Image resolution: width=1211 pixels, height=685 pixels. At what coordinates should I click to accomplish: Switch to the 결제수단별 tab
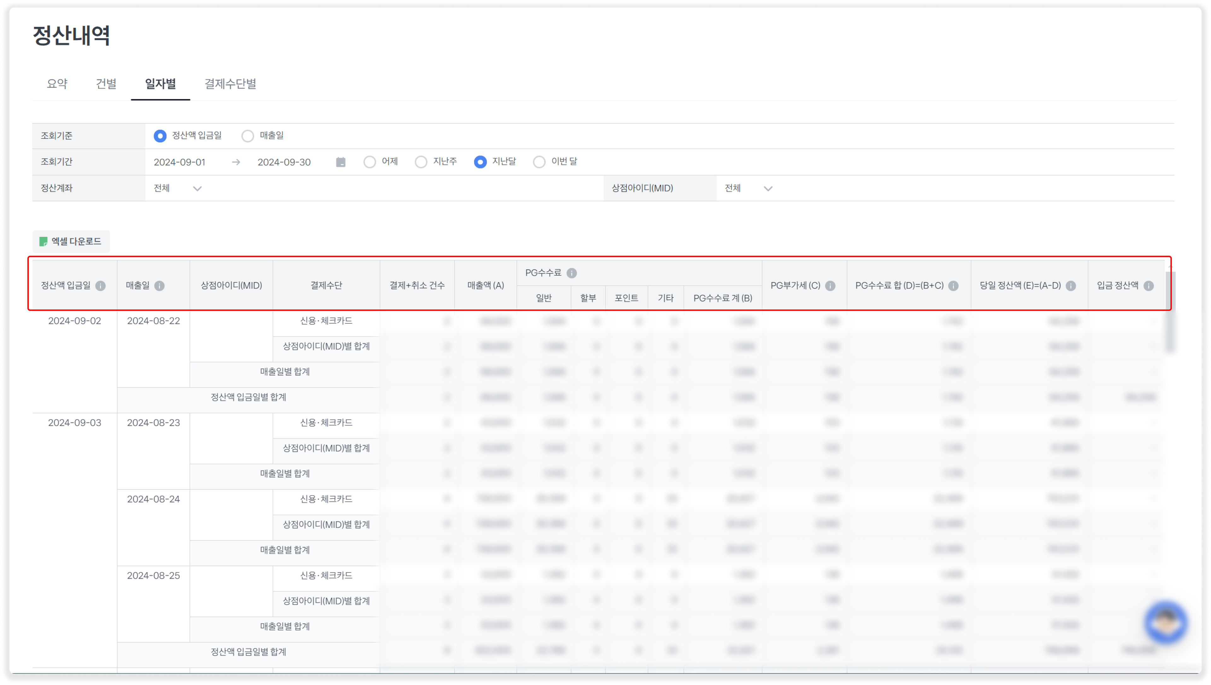(230, 84)
